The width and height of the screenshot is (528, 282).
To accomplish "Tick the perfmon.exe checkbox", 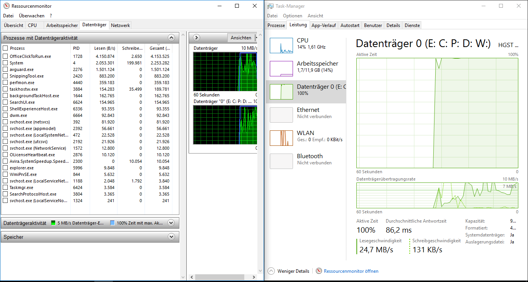I will point(5,83).
